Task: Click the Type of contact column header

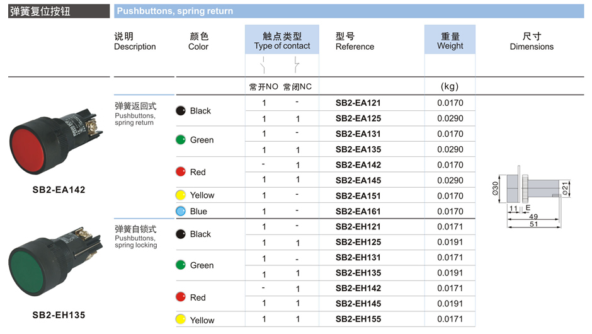Action: click(282, 41)
